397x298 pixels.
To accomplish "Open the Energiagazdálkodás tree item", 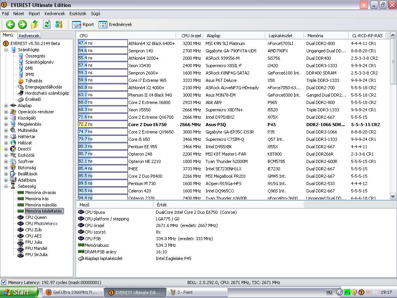I will (x=43, y=87).
